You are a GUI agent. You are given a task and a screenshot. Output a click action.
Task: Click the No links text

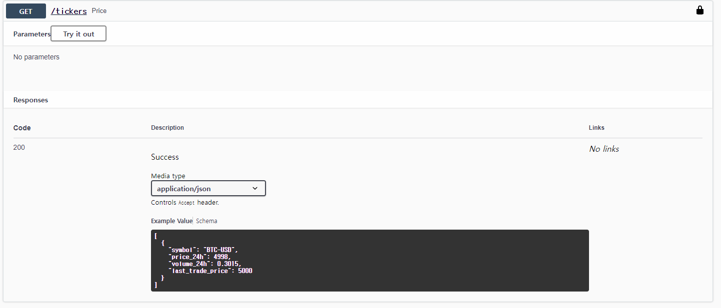(x=604, y=149)
